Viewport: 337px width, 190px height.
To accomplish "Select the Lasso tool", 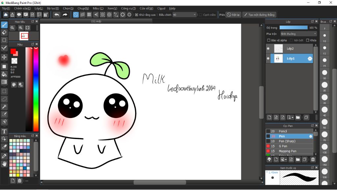I will [x=4, y=99].
